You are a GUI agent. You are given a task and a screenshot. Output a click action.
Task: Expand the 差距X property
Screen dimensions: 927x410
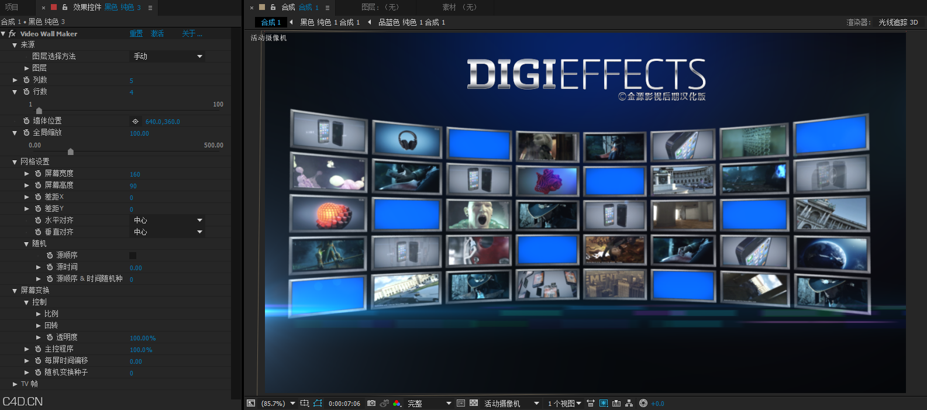point(26,197)
